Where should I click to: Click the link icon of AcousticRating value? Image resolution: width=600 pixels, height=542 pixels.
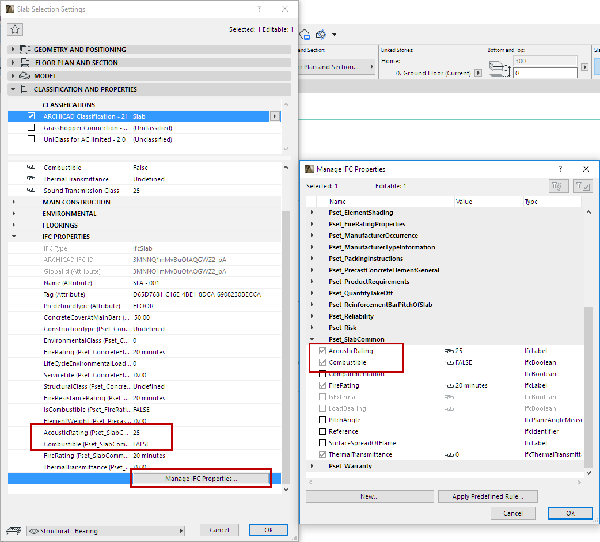coord(449,351)
